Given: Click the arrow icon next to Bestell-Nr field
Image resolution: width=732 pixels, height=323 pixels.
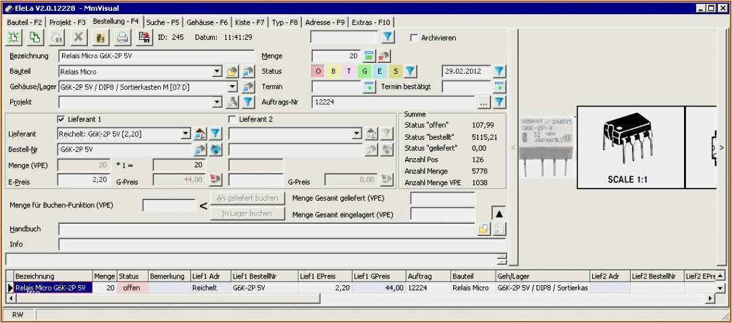Looking at the screenshot, I should pos(200,149).
